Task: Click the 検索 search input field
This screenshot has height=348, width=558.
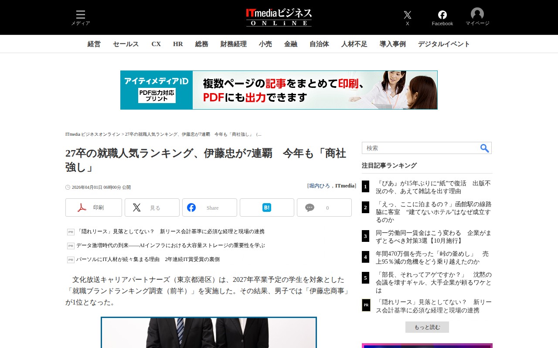Action: 421,148
